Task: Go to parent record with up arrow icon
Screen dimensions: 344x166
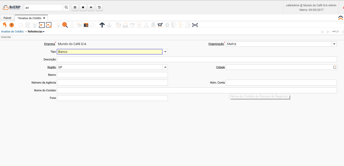Action: click(x=102, y=25)
